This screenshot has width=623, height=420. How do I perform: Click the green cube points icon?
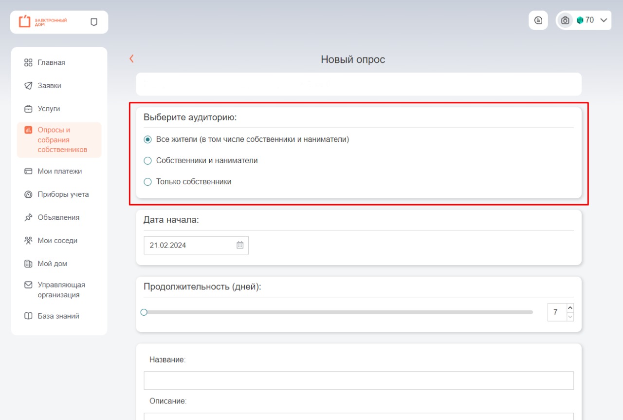(580, 20)
